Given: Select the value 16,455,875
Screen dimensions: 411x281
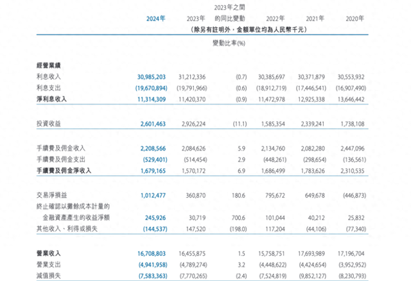Looking at the screenshot, I should (192, 254).
